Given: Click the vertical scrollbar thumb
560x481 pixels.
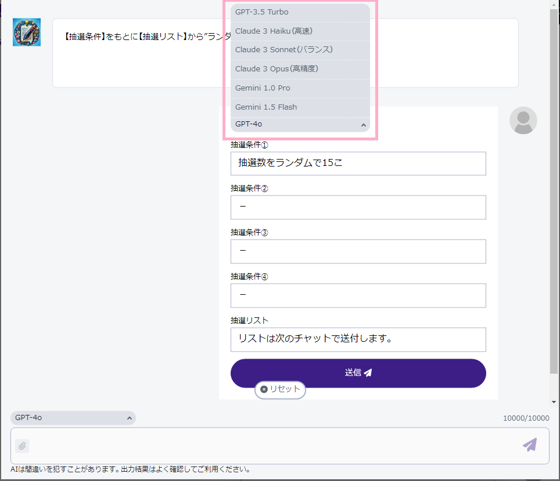Looking at the screenshot, I should (554, 191).
